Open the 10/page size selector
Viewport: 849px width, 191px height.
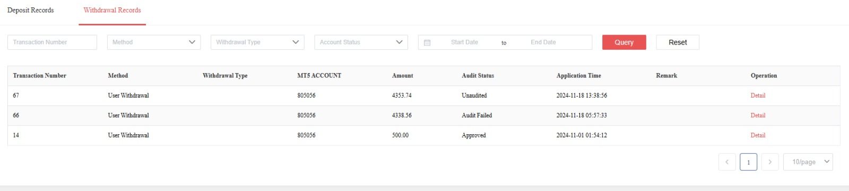coord(808,162)
